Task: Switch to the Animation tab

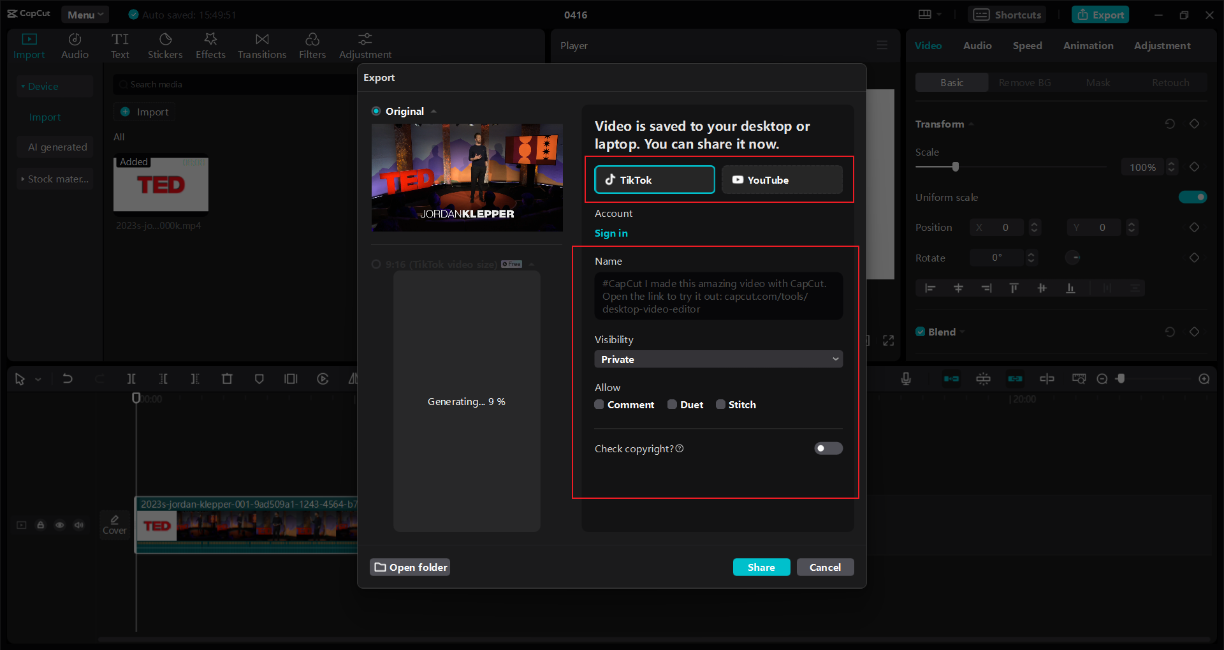Action: tap(1088, 45)
